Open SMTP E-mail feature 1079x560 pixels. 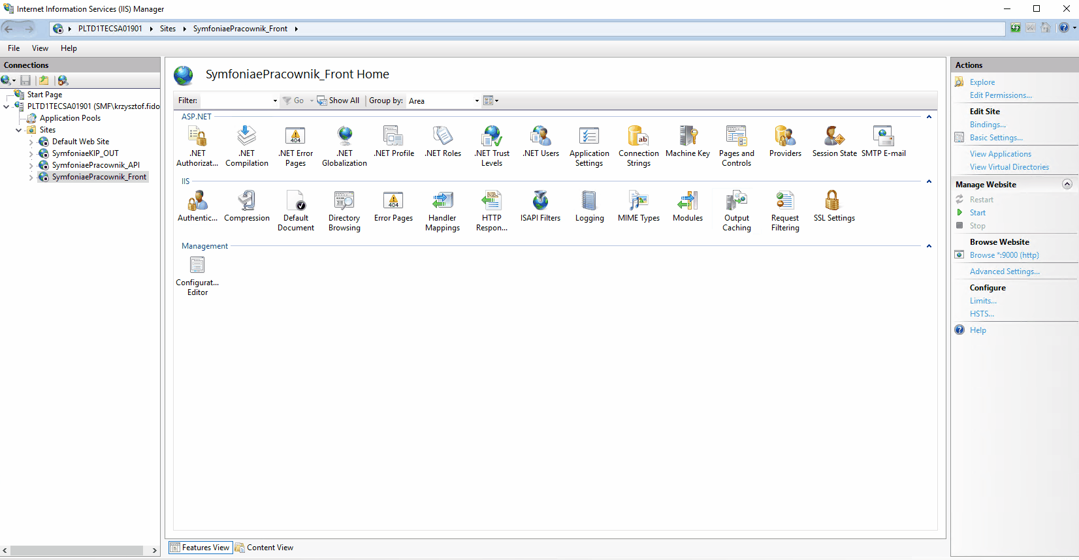click(884, 142)
